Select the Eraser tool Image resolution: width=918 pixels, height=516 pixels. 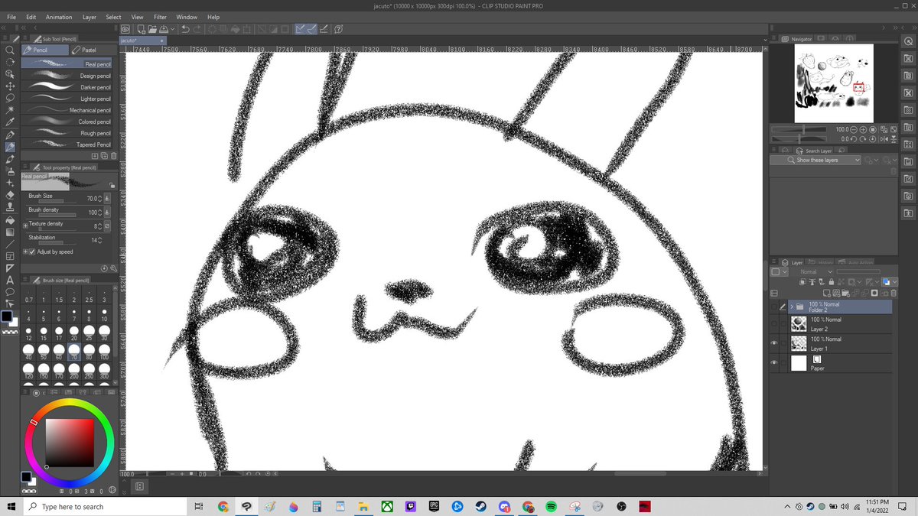11,195
